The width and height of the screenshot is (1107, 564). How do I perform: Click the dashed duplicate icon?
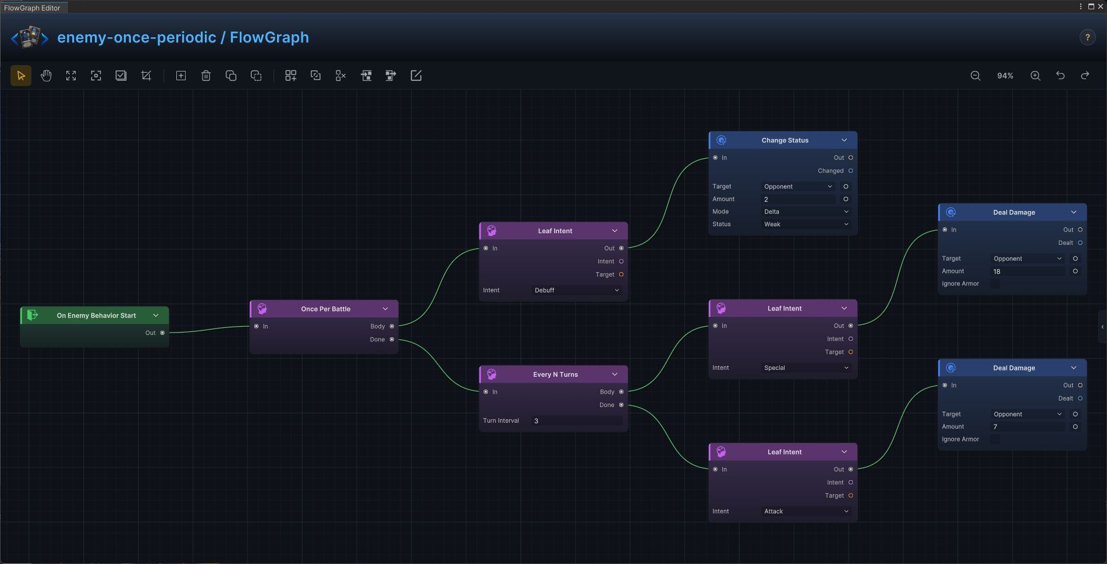click(256, 76)
